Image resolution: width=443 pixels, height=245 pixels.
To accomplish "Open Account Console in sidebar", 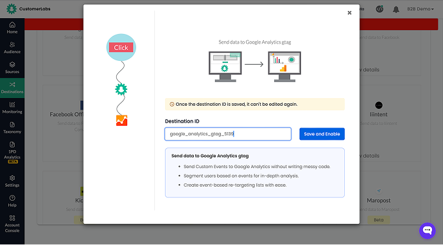I will click(12, 224).
